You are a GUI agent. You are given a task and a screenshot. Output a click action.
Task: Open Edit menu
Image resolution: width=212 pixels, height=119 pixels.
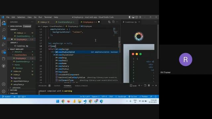pyautogui.click(x=13, y=17)
